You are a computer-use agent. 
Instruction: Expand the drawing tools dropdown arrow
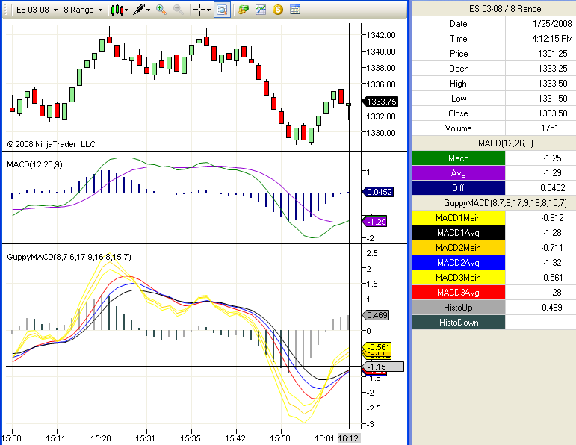click(x=149, y=10)
